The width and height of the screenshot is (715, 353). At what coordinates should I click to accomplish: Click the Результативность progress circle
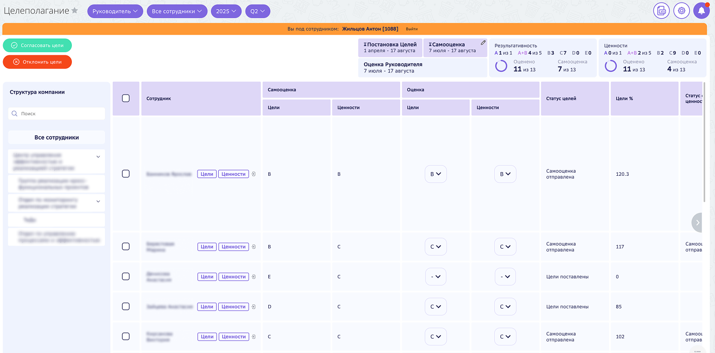(501, 66)
